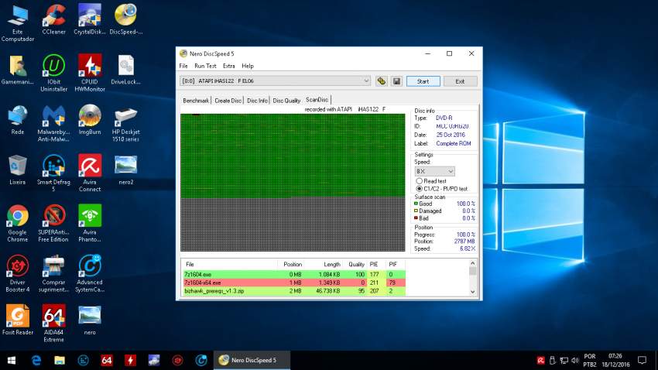
Task: Switch to the Benchmark tab
Action: pyautogui.click(x=196, y=101)
